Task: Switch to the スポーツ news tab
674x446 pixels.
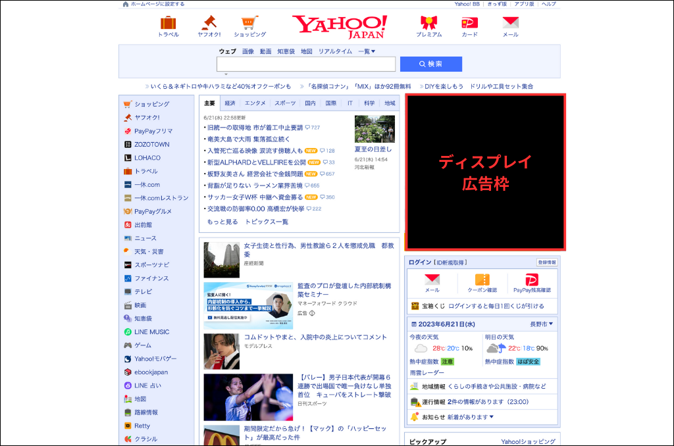Action: coord(285,103)
